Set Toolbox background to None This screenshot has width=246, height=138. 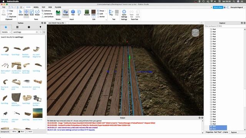pyautogui.click(x=29, y=131)
